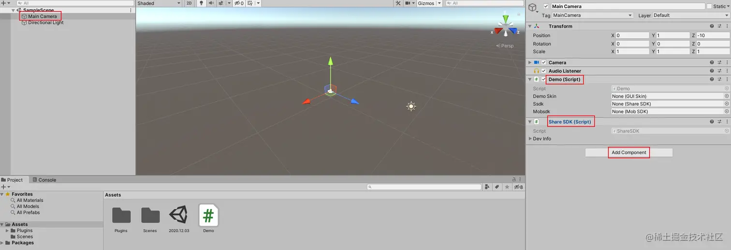The height and width of the screenshot is (250, 731).
Task: Disable the Camera component checkbox
Action: pyautogui.click(x=543, y=62)
